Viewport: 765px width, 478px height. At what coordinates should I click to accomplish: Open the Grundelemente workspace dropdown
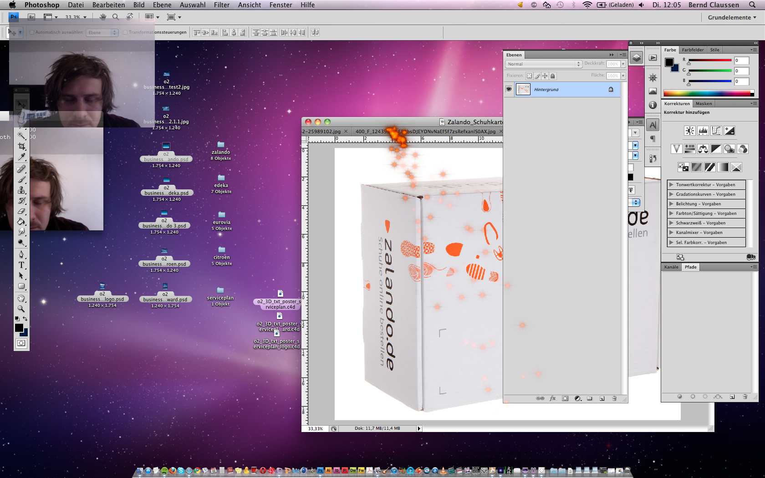(x=732, y=17)
